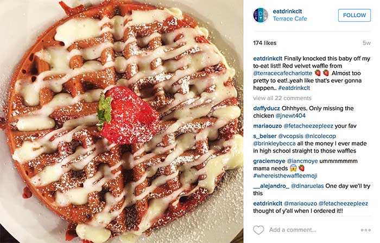This screenshot has height=243, width=380.
Task: Expand view all 22 comments
Action: (x=282, y=98)
